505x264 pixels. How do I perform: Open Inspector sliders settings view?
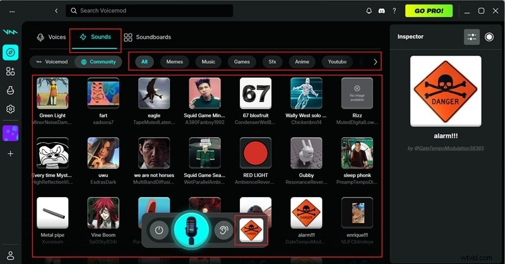tap(472, 37)
